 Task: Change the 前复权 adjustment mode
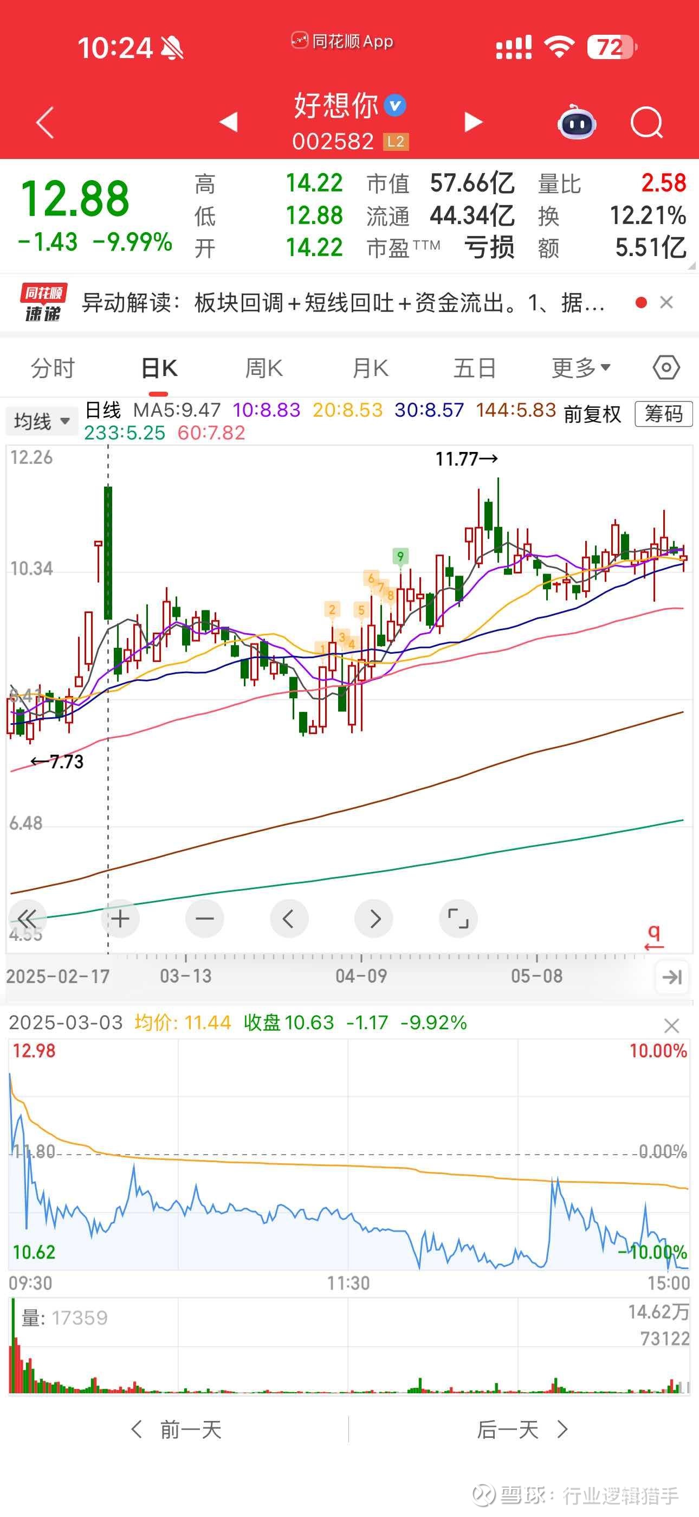point(592,414)
